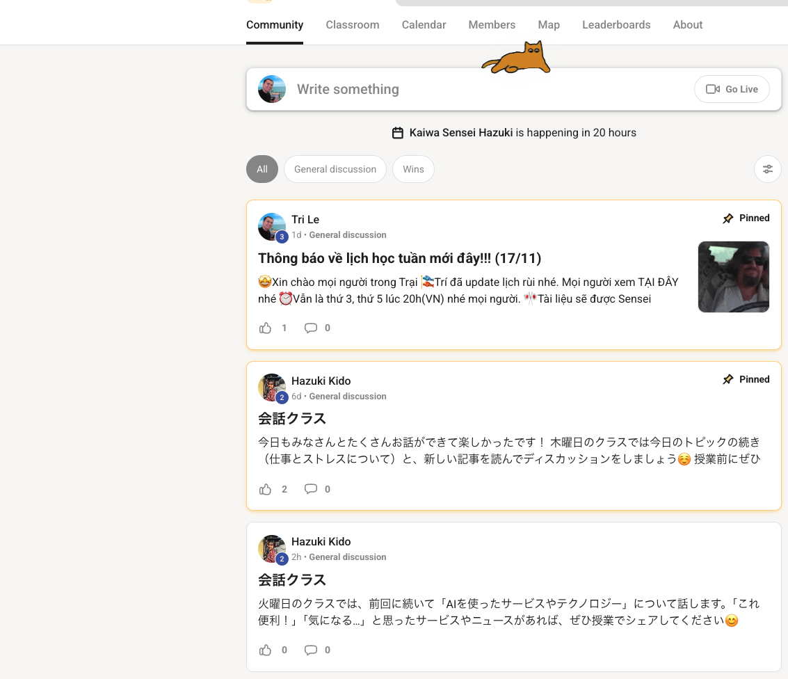788x679 pixels.
Task: Switch to the Classroom tab
Action: (353, 25)
